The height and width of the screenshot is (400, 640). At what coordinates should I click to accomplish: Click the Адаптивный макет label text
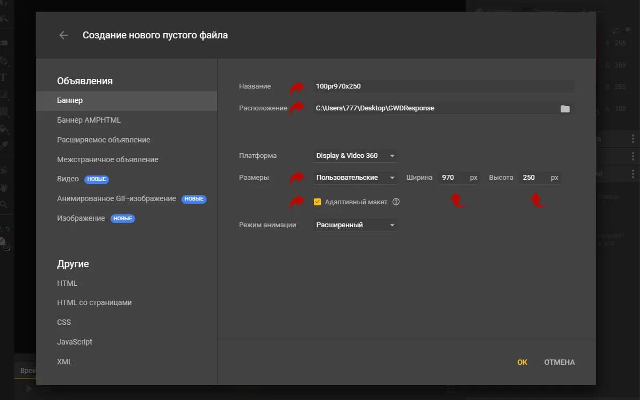pyautogui.click(x=356, y=202)
